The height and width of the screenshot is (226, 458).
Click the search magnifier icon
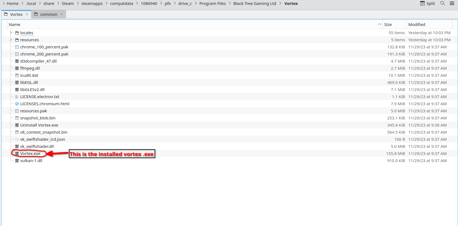443,3
